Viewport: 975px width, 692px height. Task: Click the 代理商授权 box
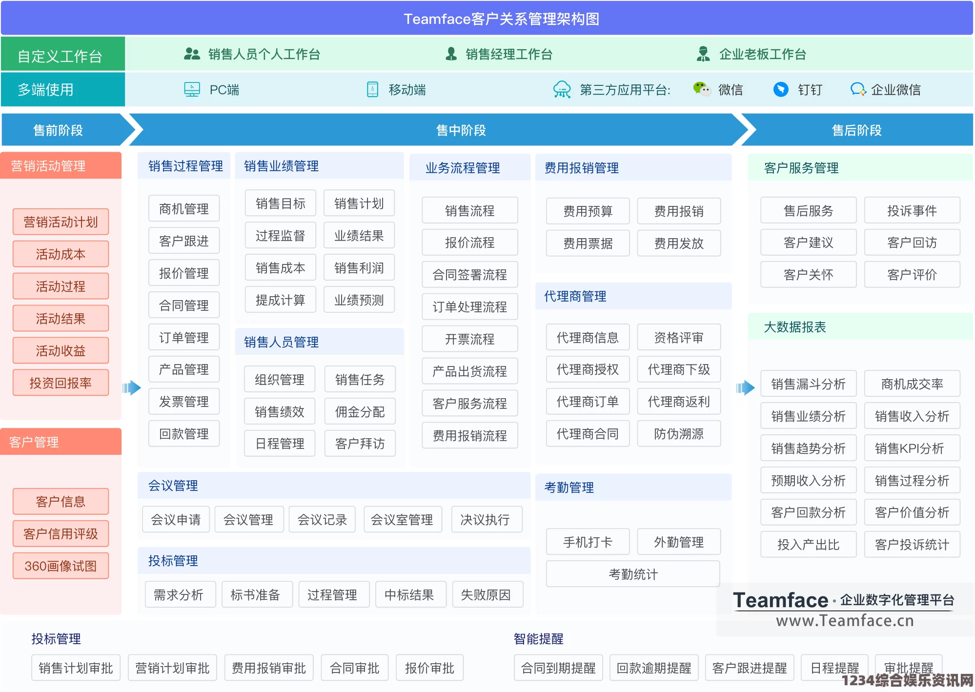coord(588,369)
